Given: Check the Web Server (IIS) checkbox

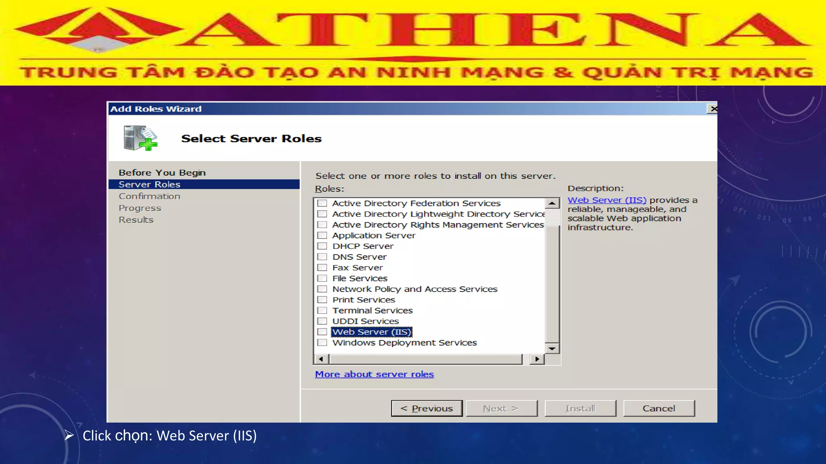Looking at the screenshot, I should click(x=322, y=332).
